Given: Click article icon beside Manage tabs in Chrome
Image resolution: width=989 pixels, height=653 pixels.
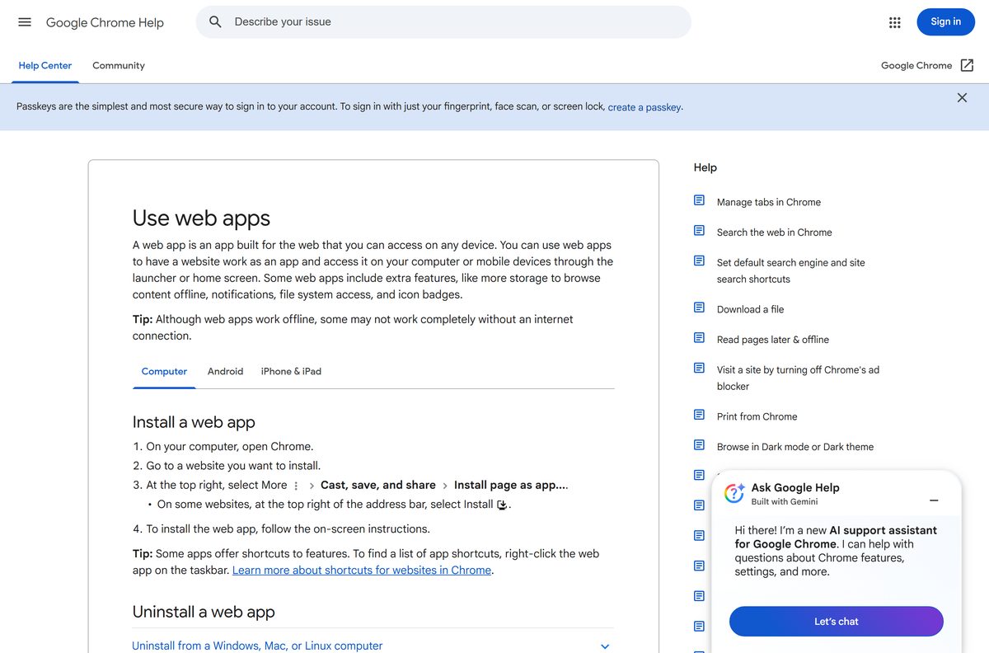Looking at the screenshot, I should pyautogui.click(x=699, y=200).
